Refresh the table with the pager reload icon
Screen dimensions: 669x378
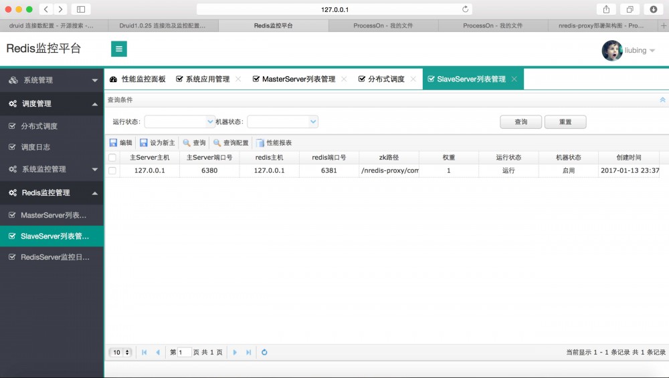click(264, 353)
